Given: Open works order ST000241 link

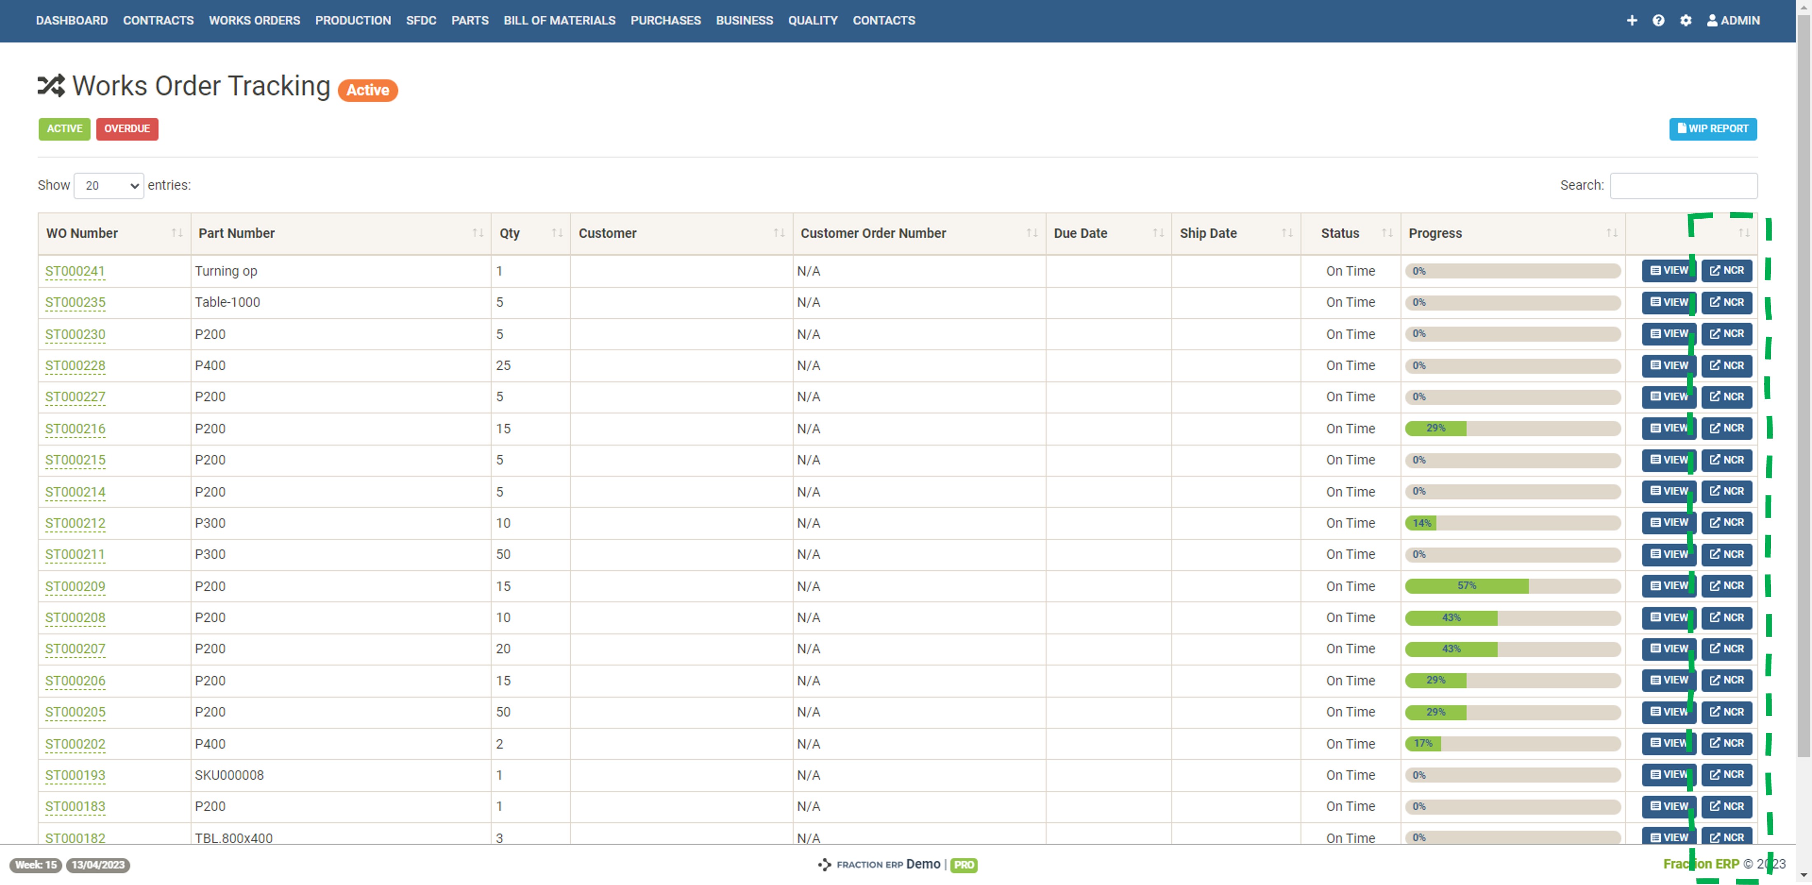Looking at the screenshot, I should pyautogui.click(x=75, y=271).
